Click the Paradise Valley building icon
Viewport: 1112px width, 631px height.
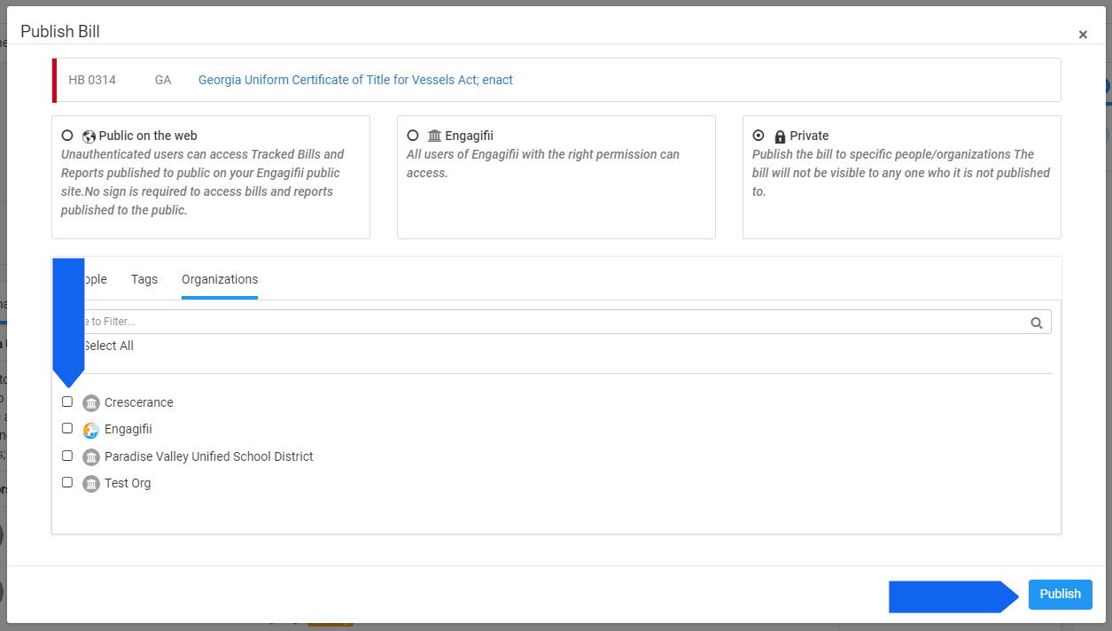91,457
